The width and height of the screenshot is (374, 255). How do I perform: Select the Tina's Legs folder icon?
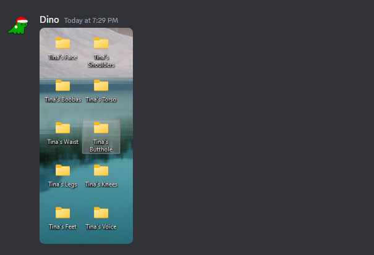(x=62, y=170)
